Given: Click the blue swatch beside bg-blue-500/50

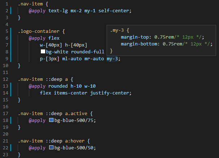Looking at the screenshot, I should (51, 148).
